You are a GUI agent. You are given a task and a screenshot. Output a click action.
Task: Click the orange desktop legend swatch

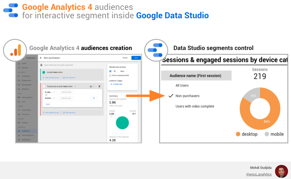click(x=238, y=134)
